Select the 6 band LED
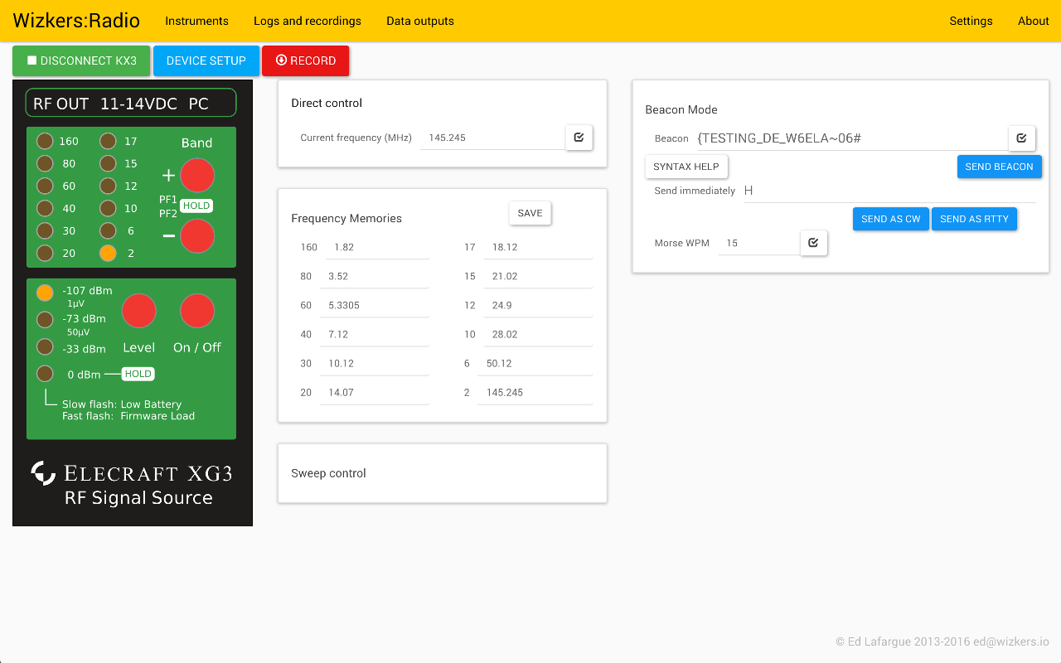The image size is (1061, 663). point(108,230)
